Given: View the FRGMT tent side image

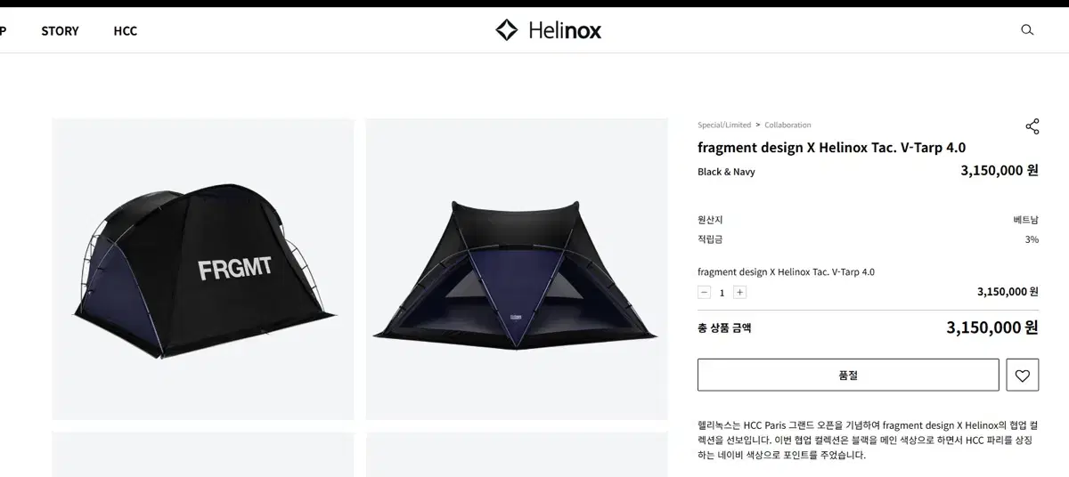Looking at the screenshot, I should point(203,269).
